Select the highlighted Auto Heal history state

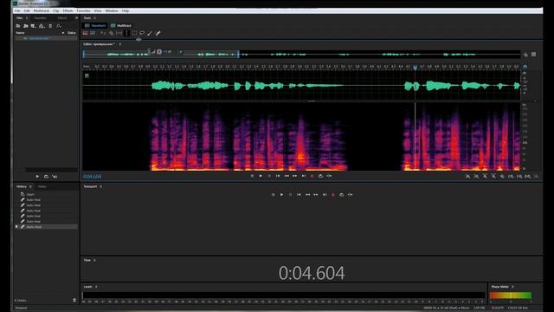47,227
